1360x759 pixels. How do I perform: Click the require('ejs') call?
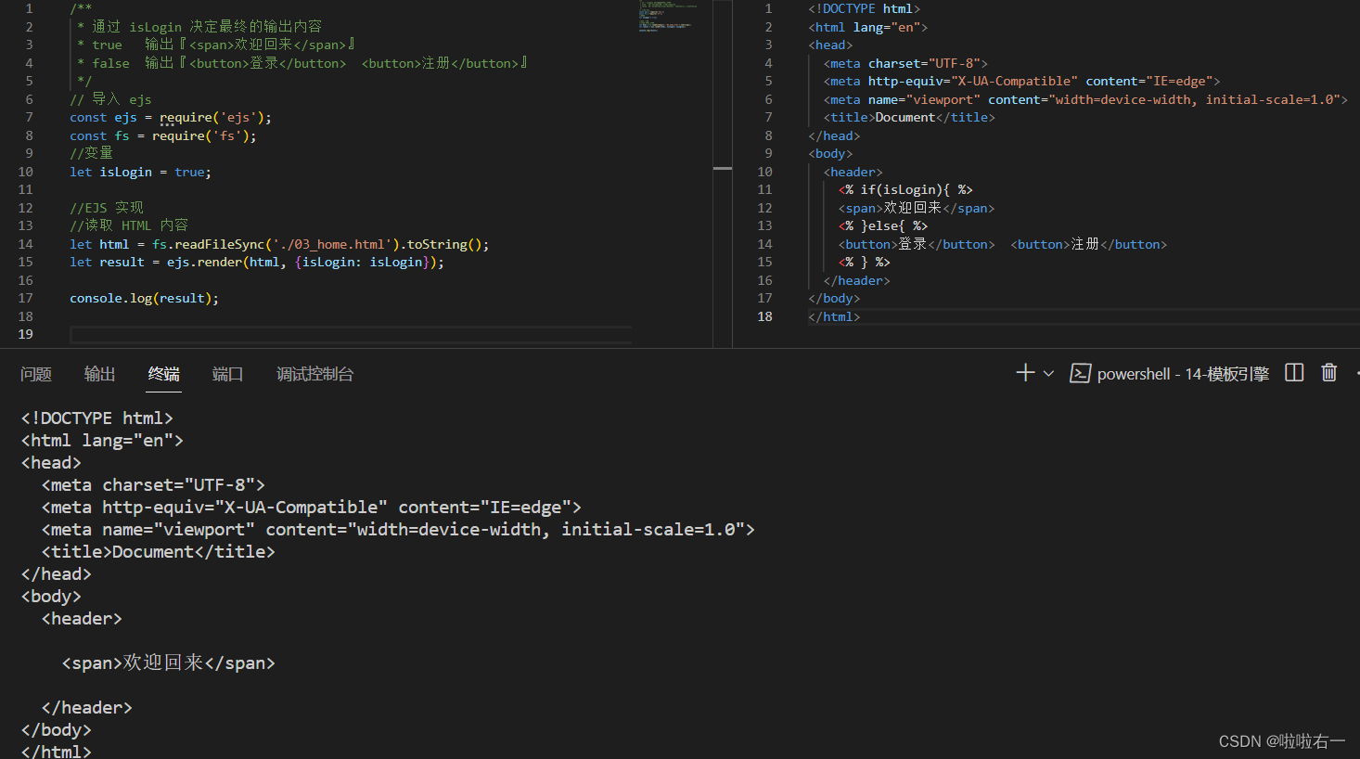point(214,117)
